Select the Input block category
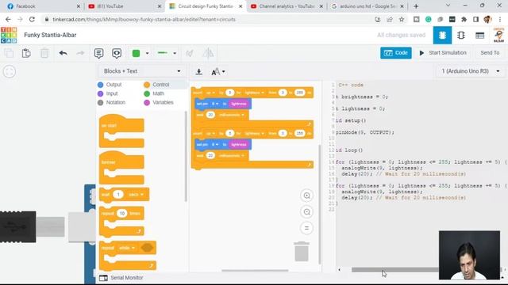 108,93
